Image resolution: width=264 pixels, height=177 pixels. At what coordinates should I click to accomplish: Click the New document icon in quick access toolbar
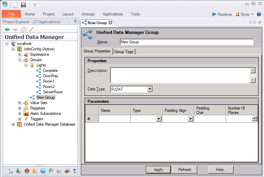click(15, 5)
